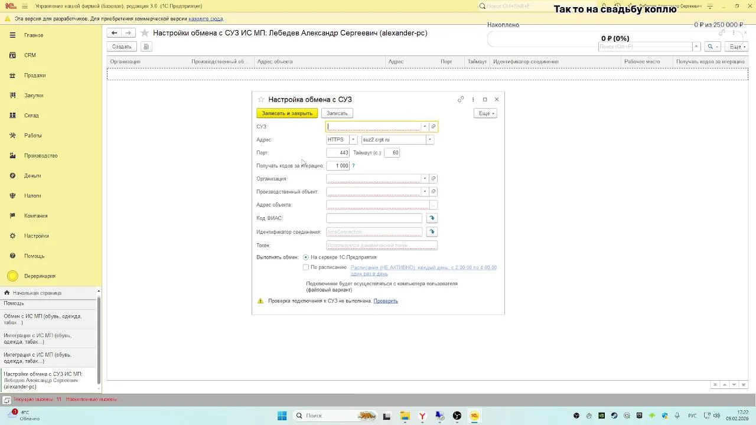The height and width of the screenshot is (425, 756).
Task: Switch to the Настройки обмена с СУЗ ИС МП tab
Action: 48,380
